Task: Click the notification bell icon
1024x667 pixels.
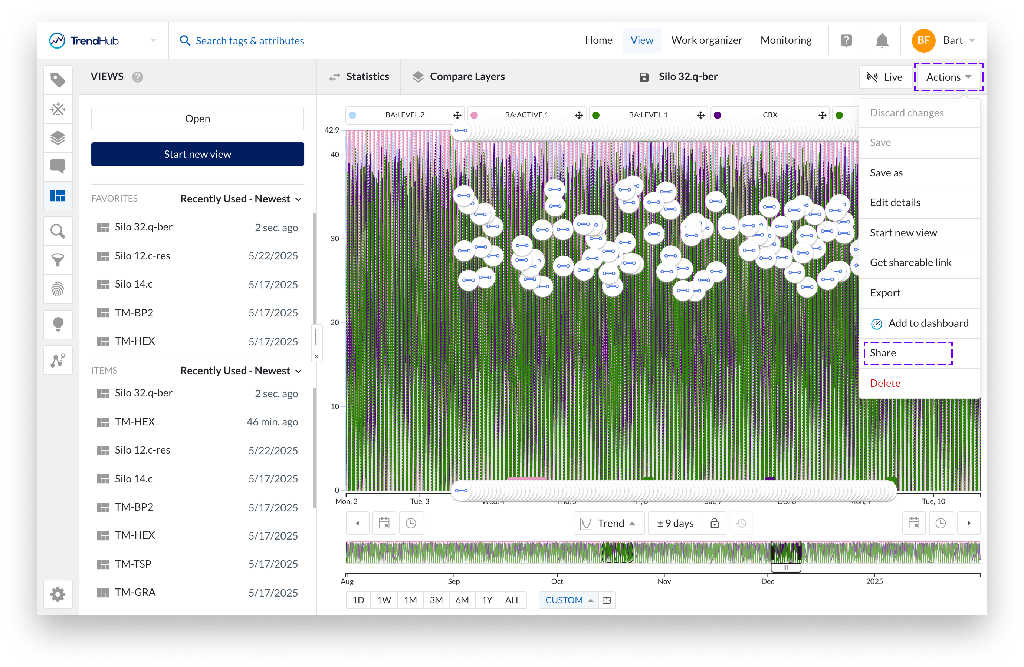Action: 882,41
